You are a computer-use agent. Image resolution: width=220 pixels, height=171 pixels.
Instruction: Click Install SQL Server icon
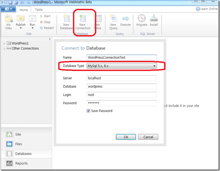pos(154,18)
